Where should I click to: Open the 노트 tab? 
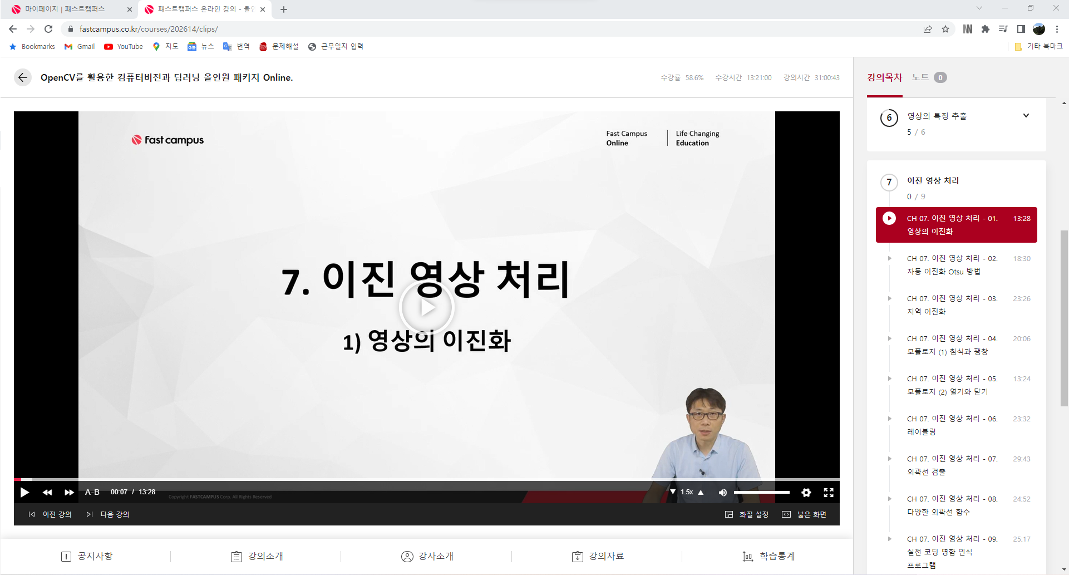(929, 77)
